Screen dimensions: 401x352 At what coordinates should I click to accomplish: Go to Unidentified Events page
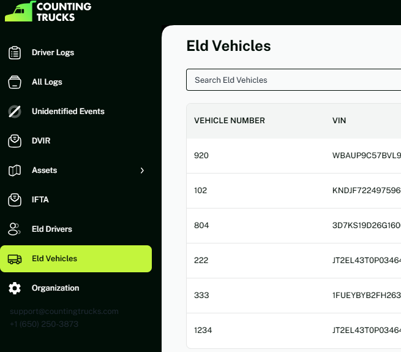point(68,112)
